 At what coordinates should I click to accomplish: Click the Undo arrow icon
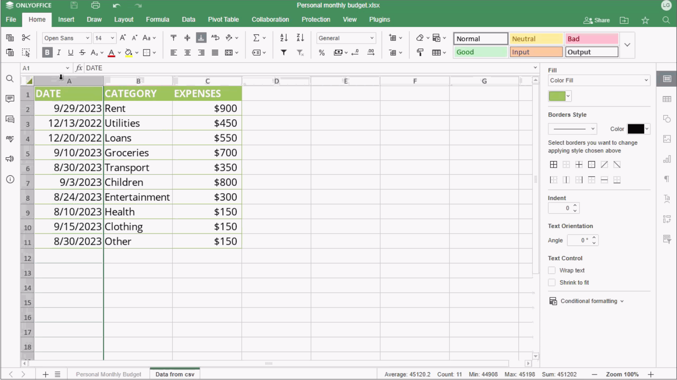117,6
